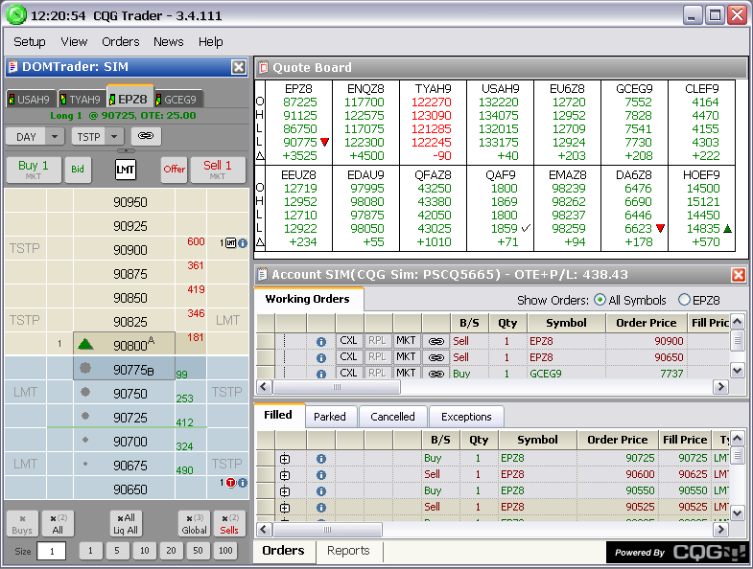Viewport: 753px width, 569px height.
Task: Cancel all Sells button
Action: click(x=229, y=523)
